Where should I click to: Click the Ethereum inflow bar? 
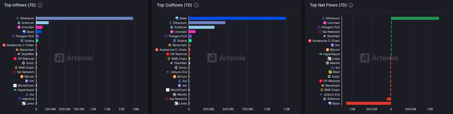click(84, 18)
